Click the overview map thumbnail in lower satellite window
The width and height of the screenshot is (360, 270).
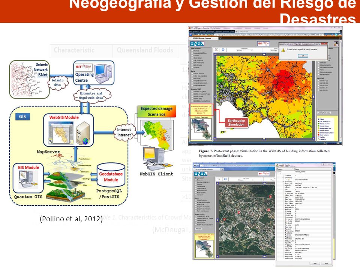[204, 248]
